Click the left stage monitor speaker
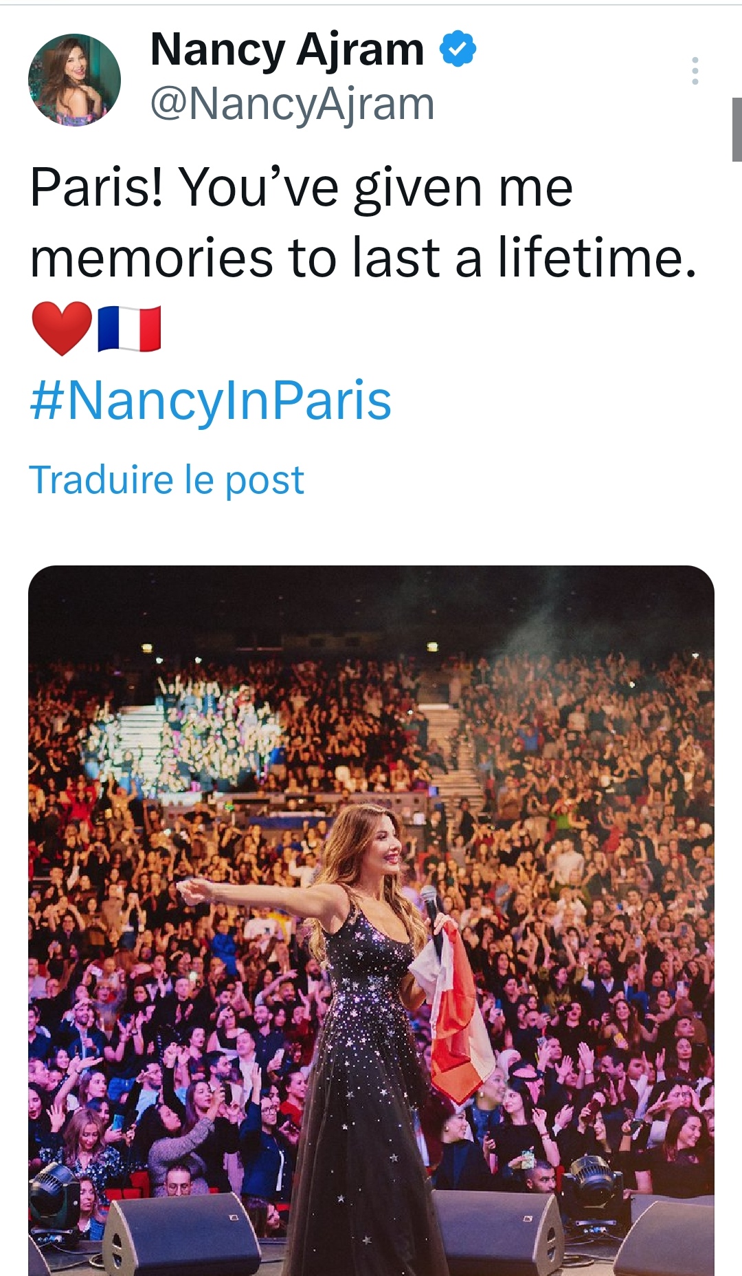Image resolution: width=742 pixels, height=1276 pixels. (x=182, y=1236)
